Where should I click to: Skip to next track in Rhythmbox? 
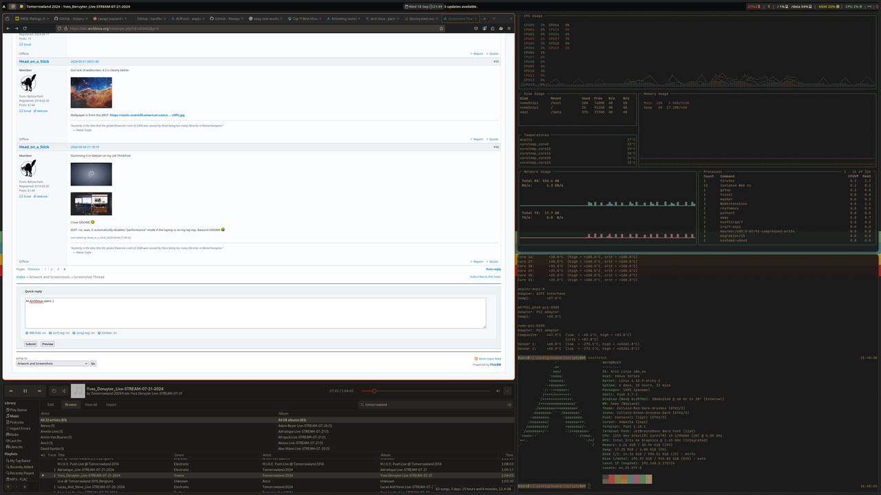click(39, 391)
